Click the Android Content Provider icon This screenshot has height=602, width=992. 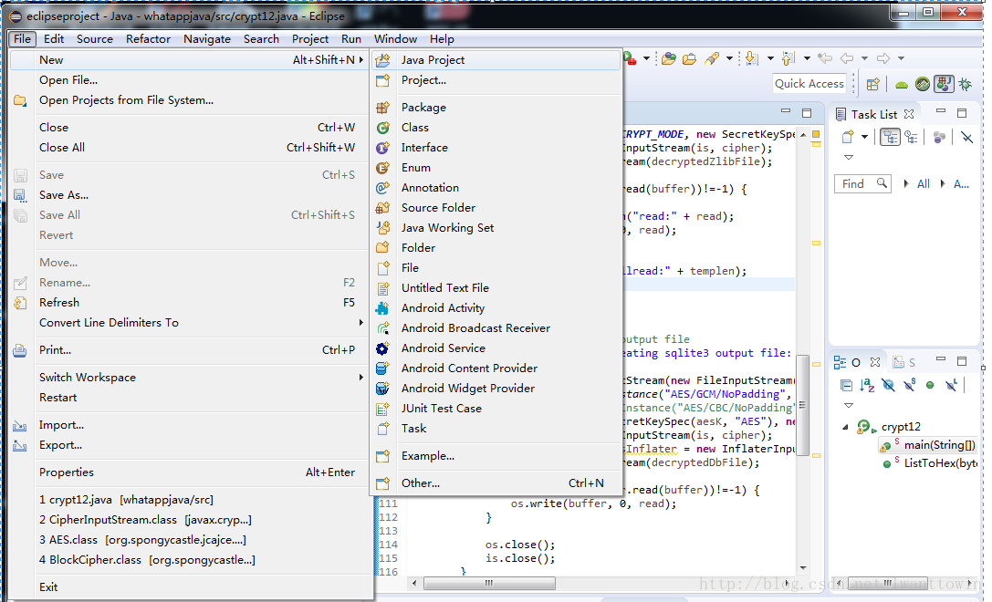[x=382, y=368]
